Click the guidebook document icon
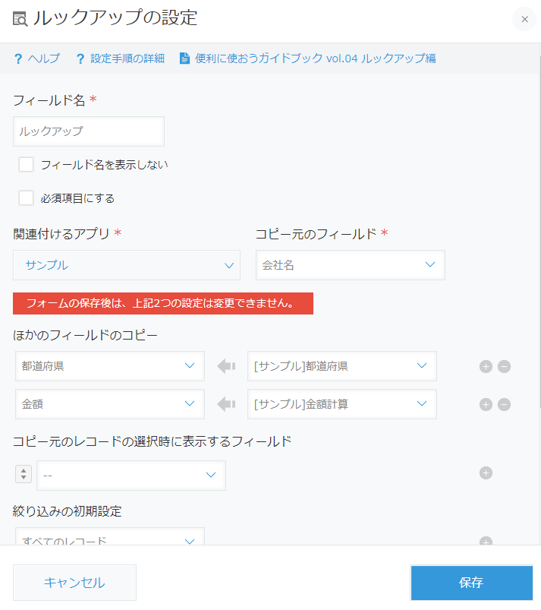541x610 pixels. click(x=182, y=58)
